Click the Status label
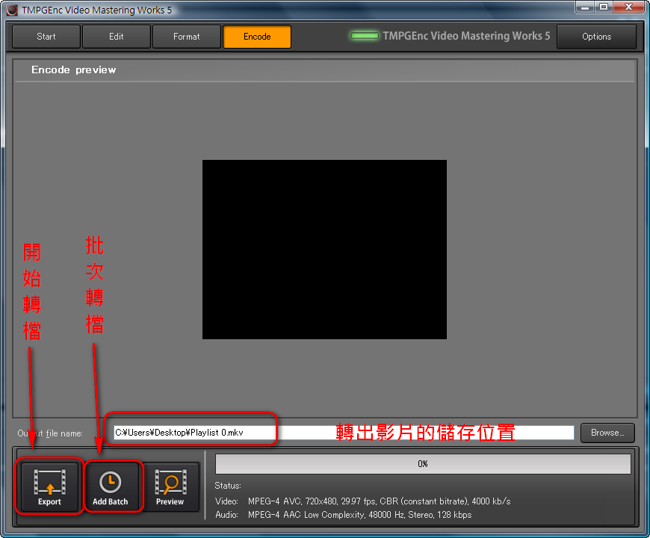650x538 pixels. (x=228, y=486)
